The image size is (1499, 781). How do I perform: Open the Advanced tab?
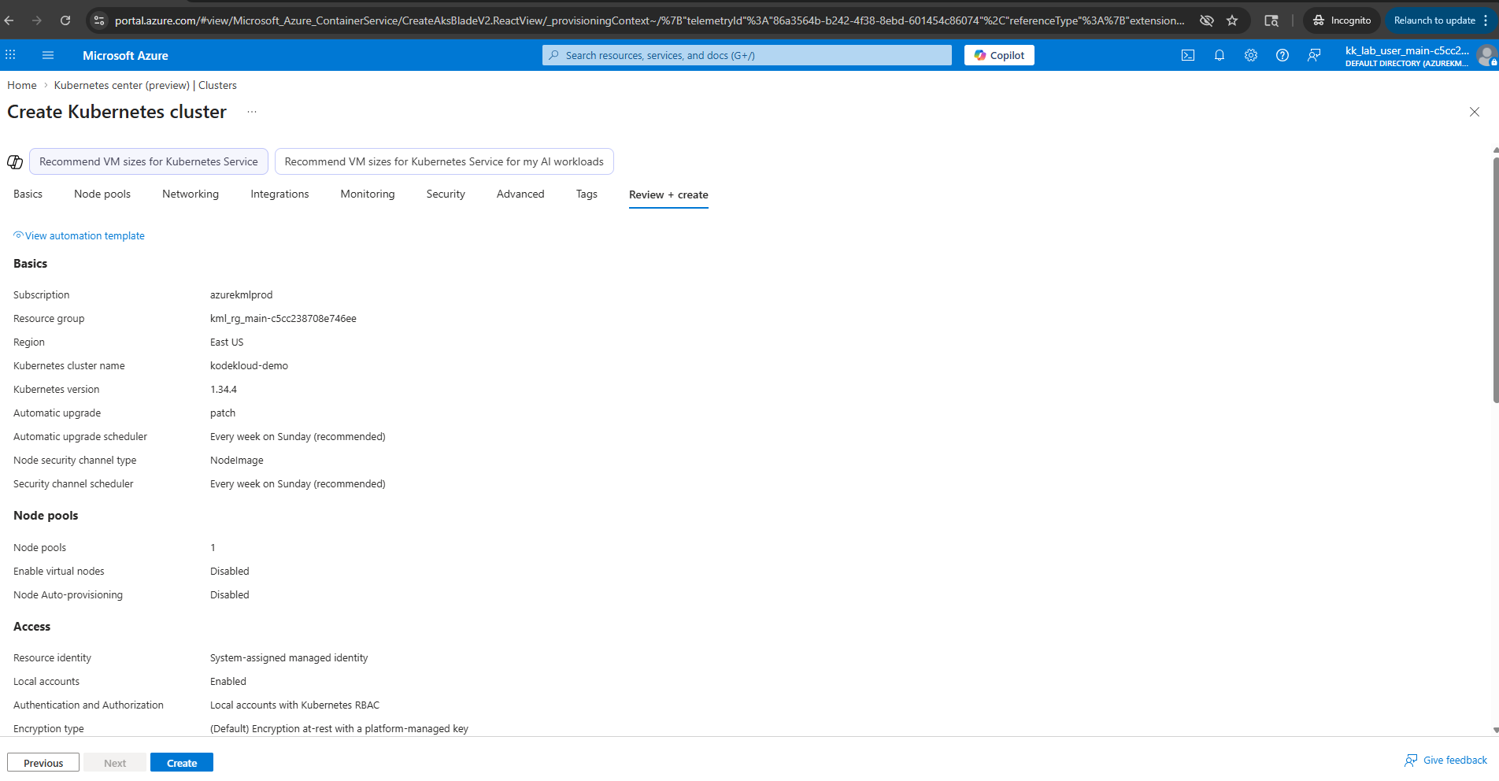click(520, 194)
